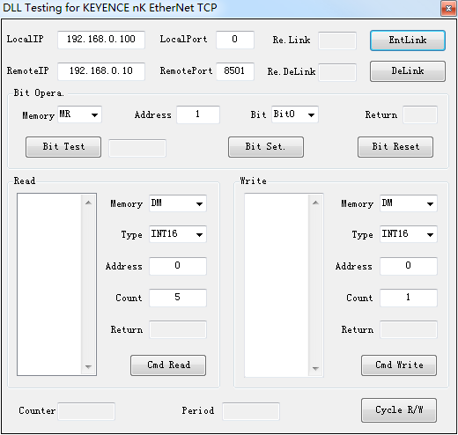Click the Read Count field
Viewport: 458px width, 435px height.
pyautogui.click(x=178, y=298)
